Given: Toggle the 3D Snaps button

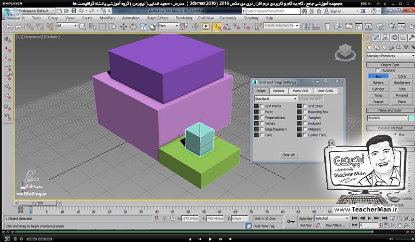Looking at the screenshot, I should pos(217,26).
